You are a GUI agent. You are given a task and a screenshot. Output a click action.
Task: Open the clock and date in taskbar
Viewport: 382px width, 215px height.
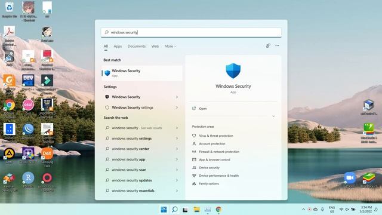point(366,210)
